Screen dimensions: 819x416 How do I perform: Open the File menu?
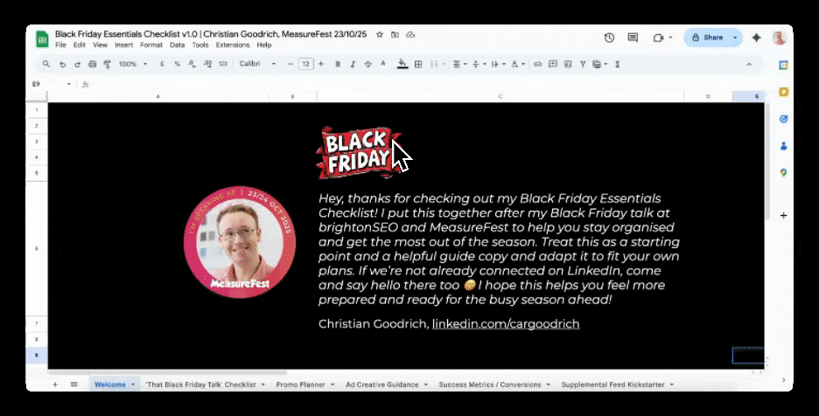point(60,45)
